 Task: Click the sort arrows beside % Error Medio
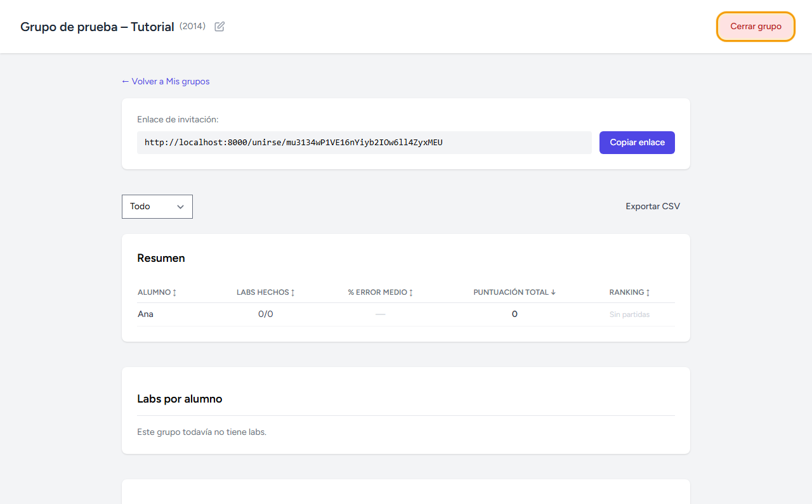pyautogui.click(x=410, y=292)
